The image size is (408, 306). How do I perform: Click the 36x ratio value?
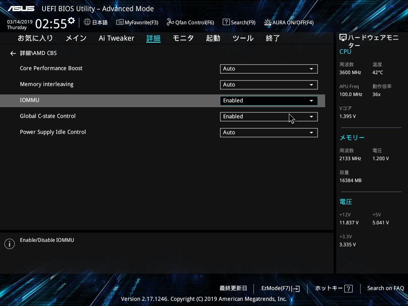click(376, 94)
